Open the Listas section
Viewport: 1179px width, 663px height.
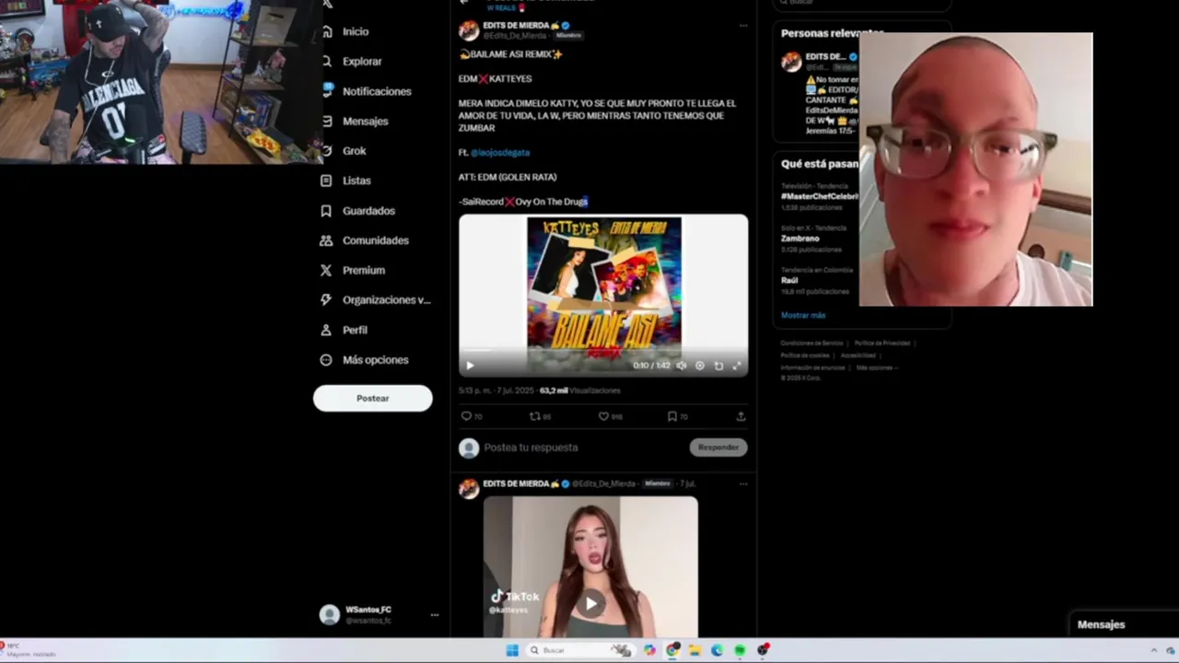[346, 180]
